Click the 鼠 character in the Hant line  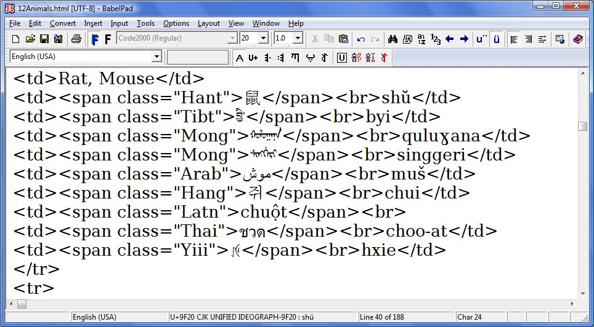(x=253, y=98)
